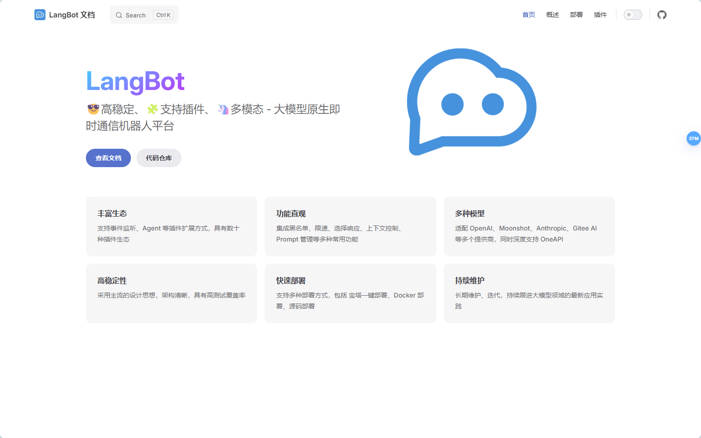Click the large LangBot hero heading
The width and height of the screenshot is (701, 438).
pos(136,82)
